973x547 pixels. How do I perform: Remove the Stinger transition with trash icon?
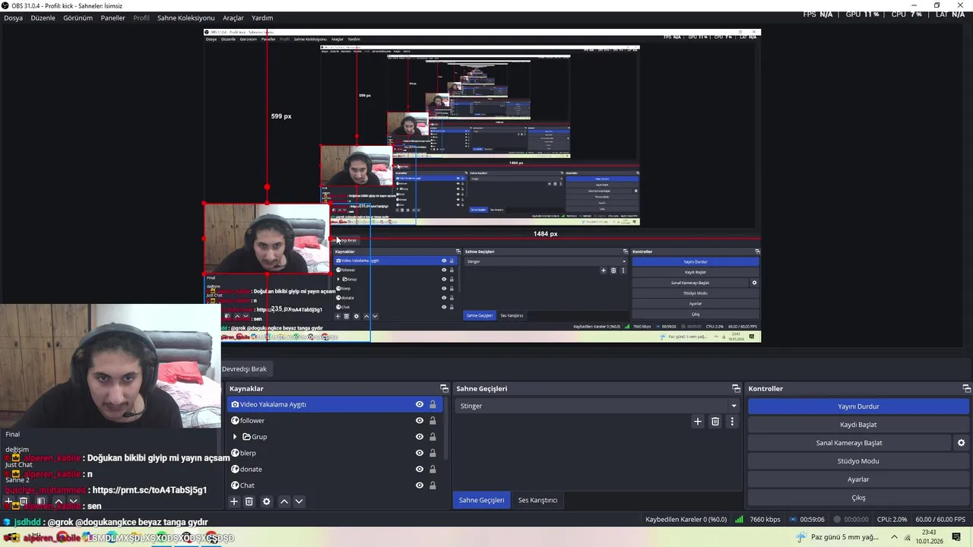715,422
